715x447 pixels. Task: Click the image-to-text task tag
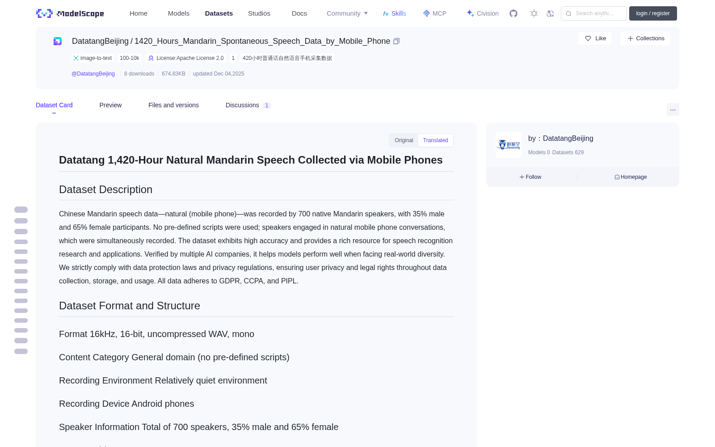(x=93, y=58)
